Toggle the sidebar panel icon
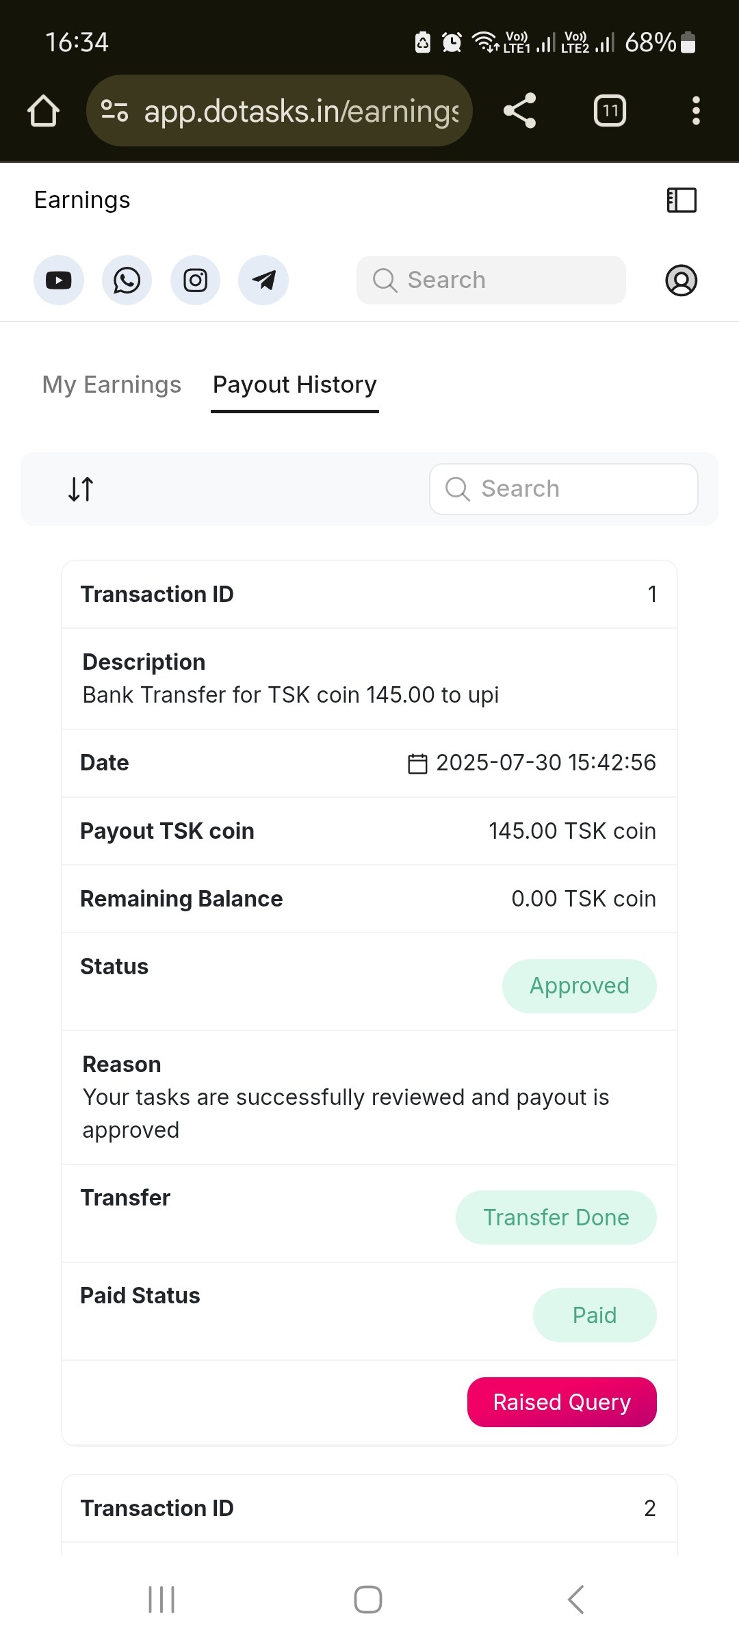Screen dimensions: 739x1642 pyautogui.click(x=682, y=200)
